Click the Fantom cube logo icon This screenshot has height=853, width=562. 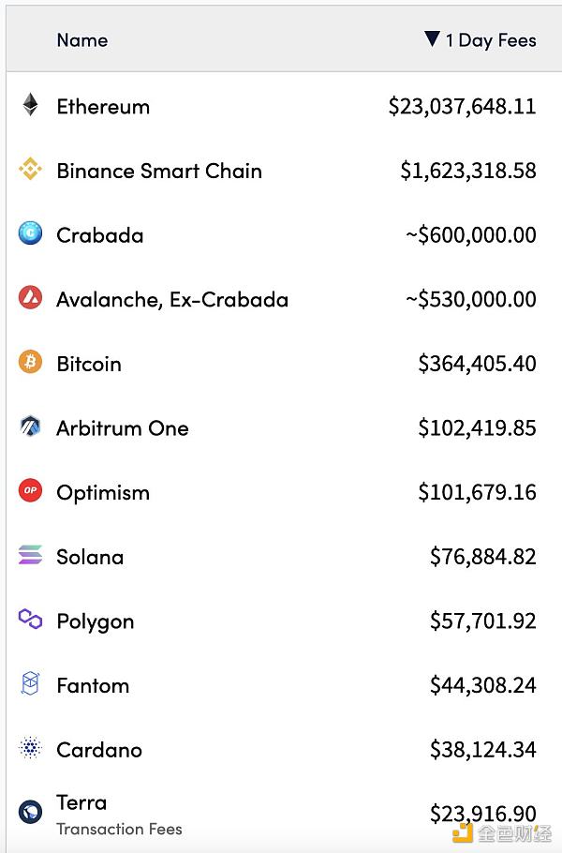tap(31, 684)
